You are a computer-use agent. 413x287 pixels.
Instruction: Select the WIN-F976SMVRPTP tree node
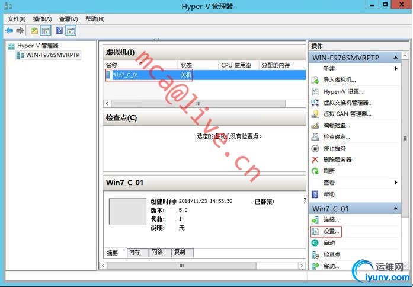(x=53, y=55)
